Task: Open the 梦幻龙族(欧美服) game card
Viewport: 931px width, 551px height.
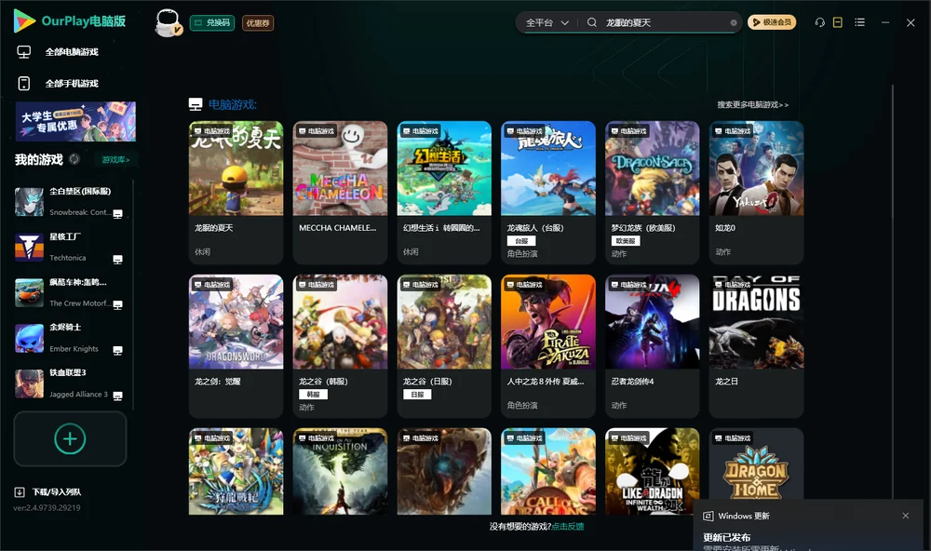Action: coord(652,193)
